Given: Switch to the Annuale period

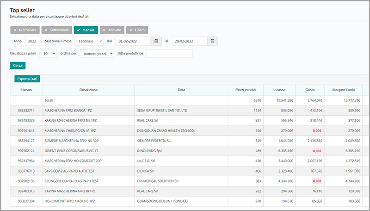Looking at the screenshot, I should 112,30.
